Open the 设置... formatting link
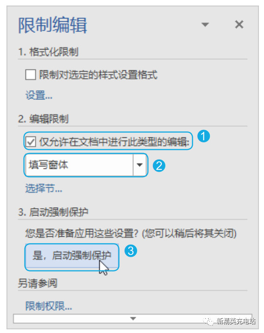 coord(39,95)
